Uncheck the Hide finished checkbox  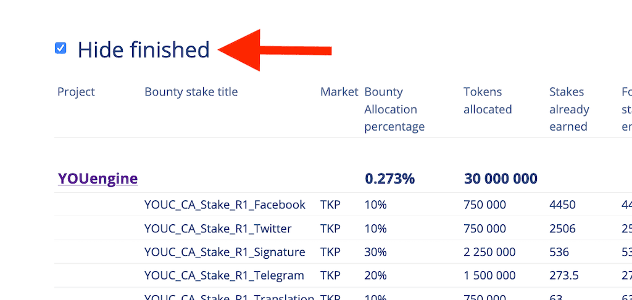click(60, 48)
